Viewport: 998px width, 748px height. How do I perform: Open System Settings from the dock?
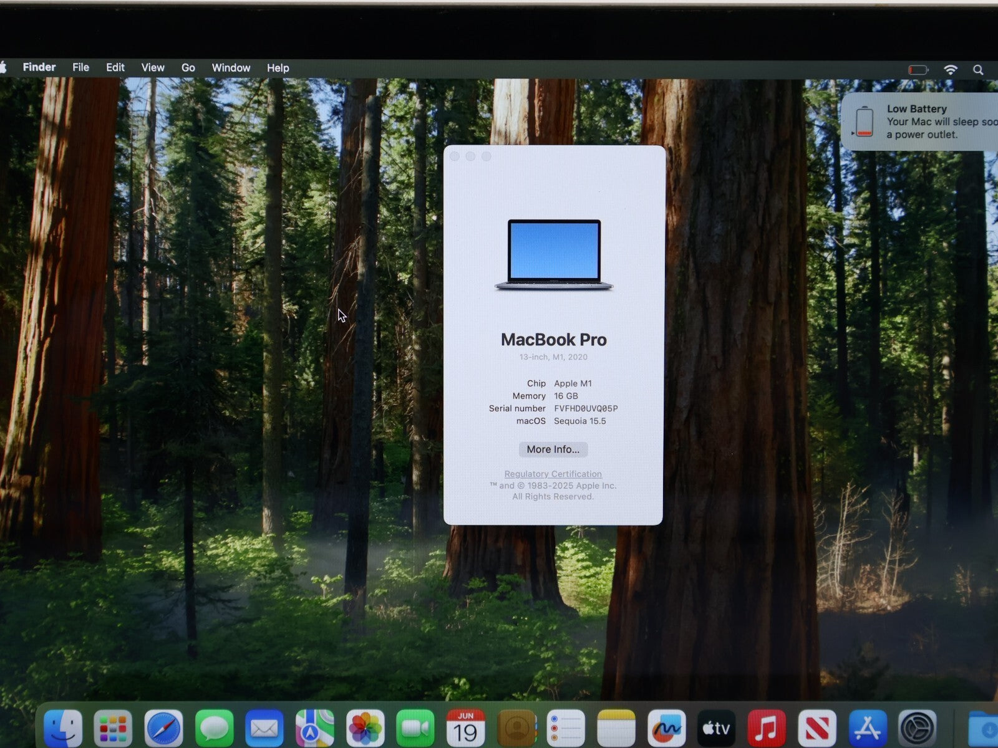918,728
